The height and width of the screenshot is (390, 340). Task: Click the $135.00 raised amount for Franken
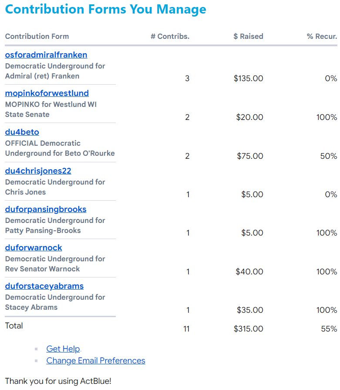(248, 79)
